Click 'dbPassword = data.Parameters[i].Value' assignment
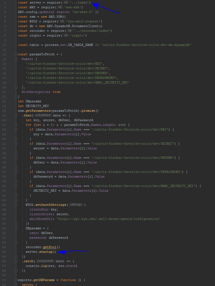Image resolution: width=215 pixels, height=286 pixels. (x=69, y=177)
